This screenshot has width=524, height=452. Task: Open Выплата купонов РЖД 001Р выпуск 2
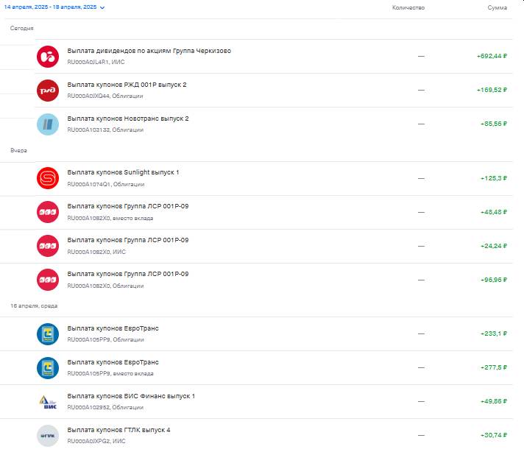[127, 85]
